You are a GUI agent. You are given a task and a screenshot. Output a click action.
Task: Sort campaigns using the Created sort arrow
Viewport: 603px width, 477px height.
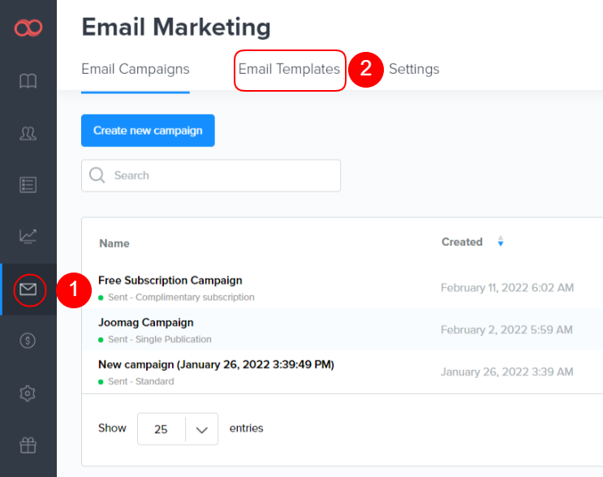pos(501,242)
